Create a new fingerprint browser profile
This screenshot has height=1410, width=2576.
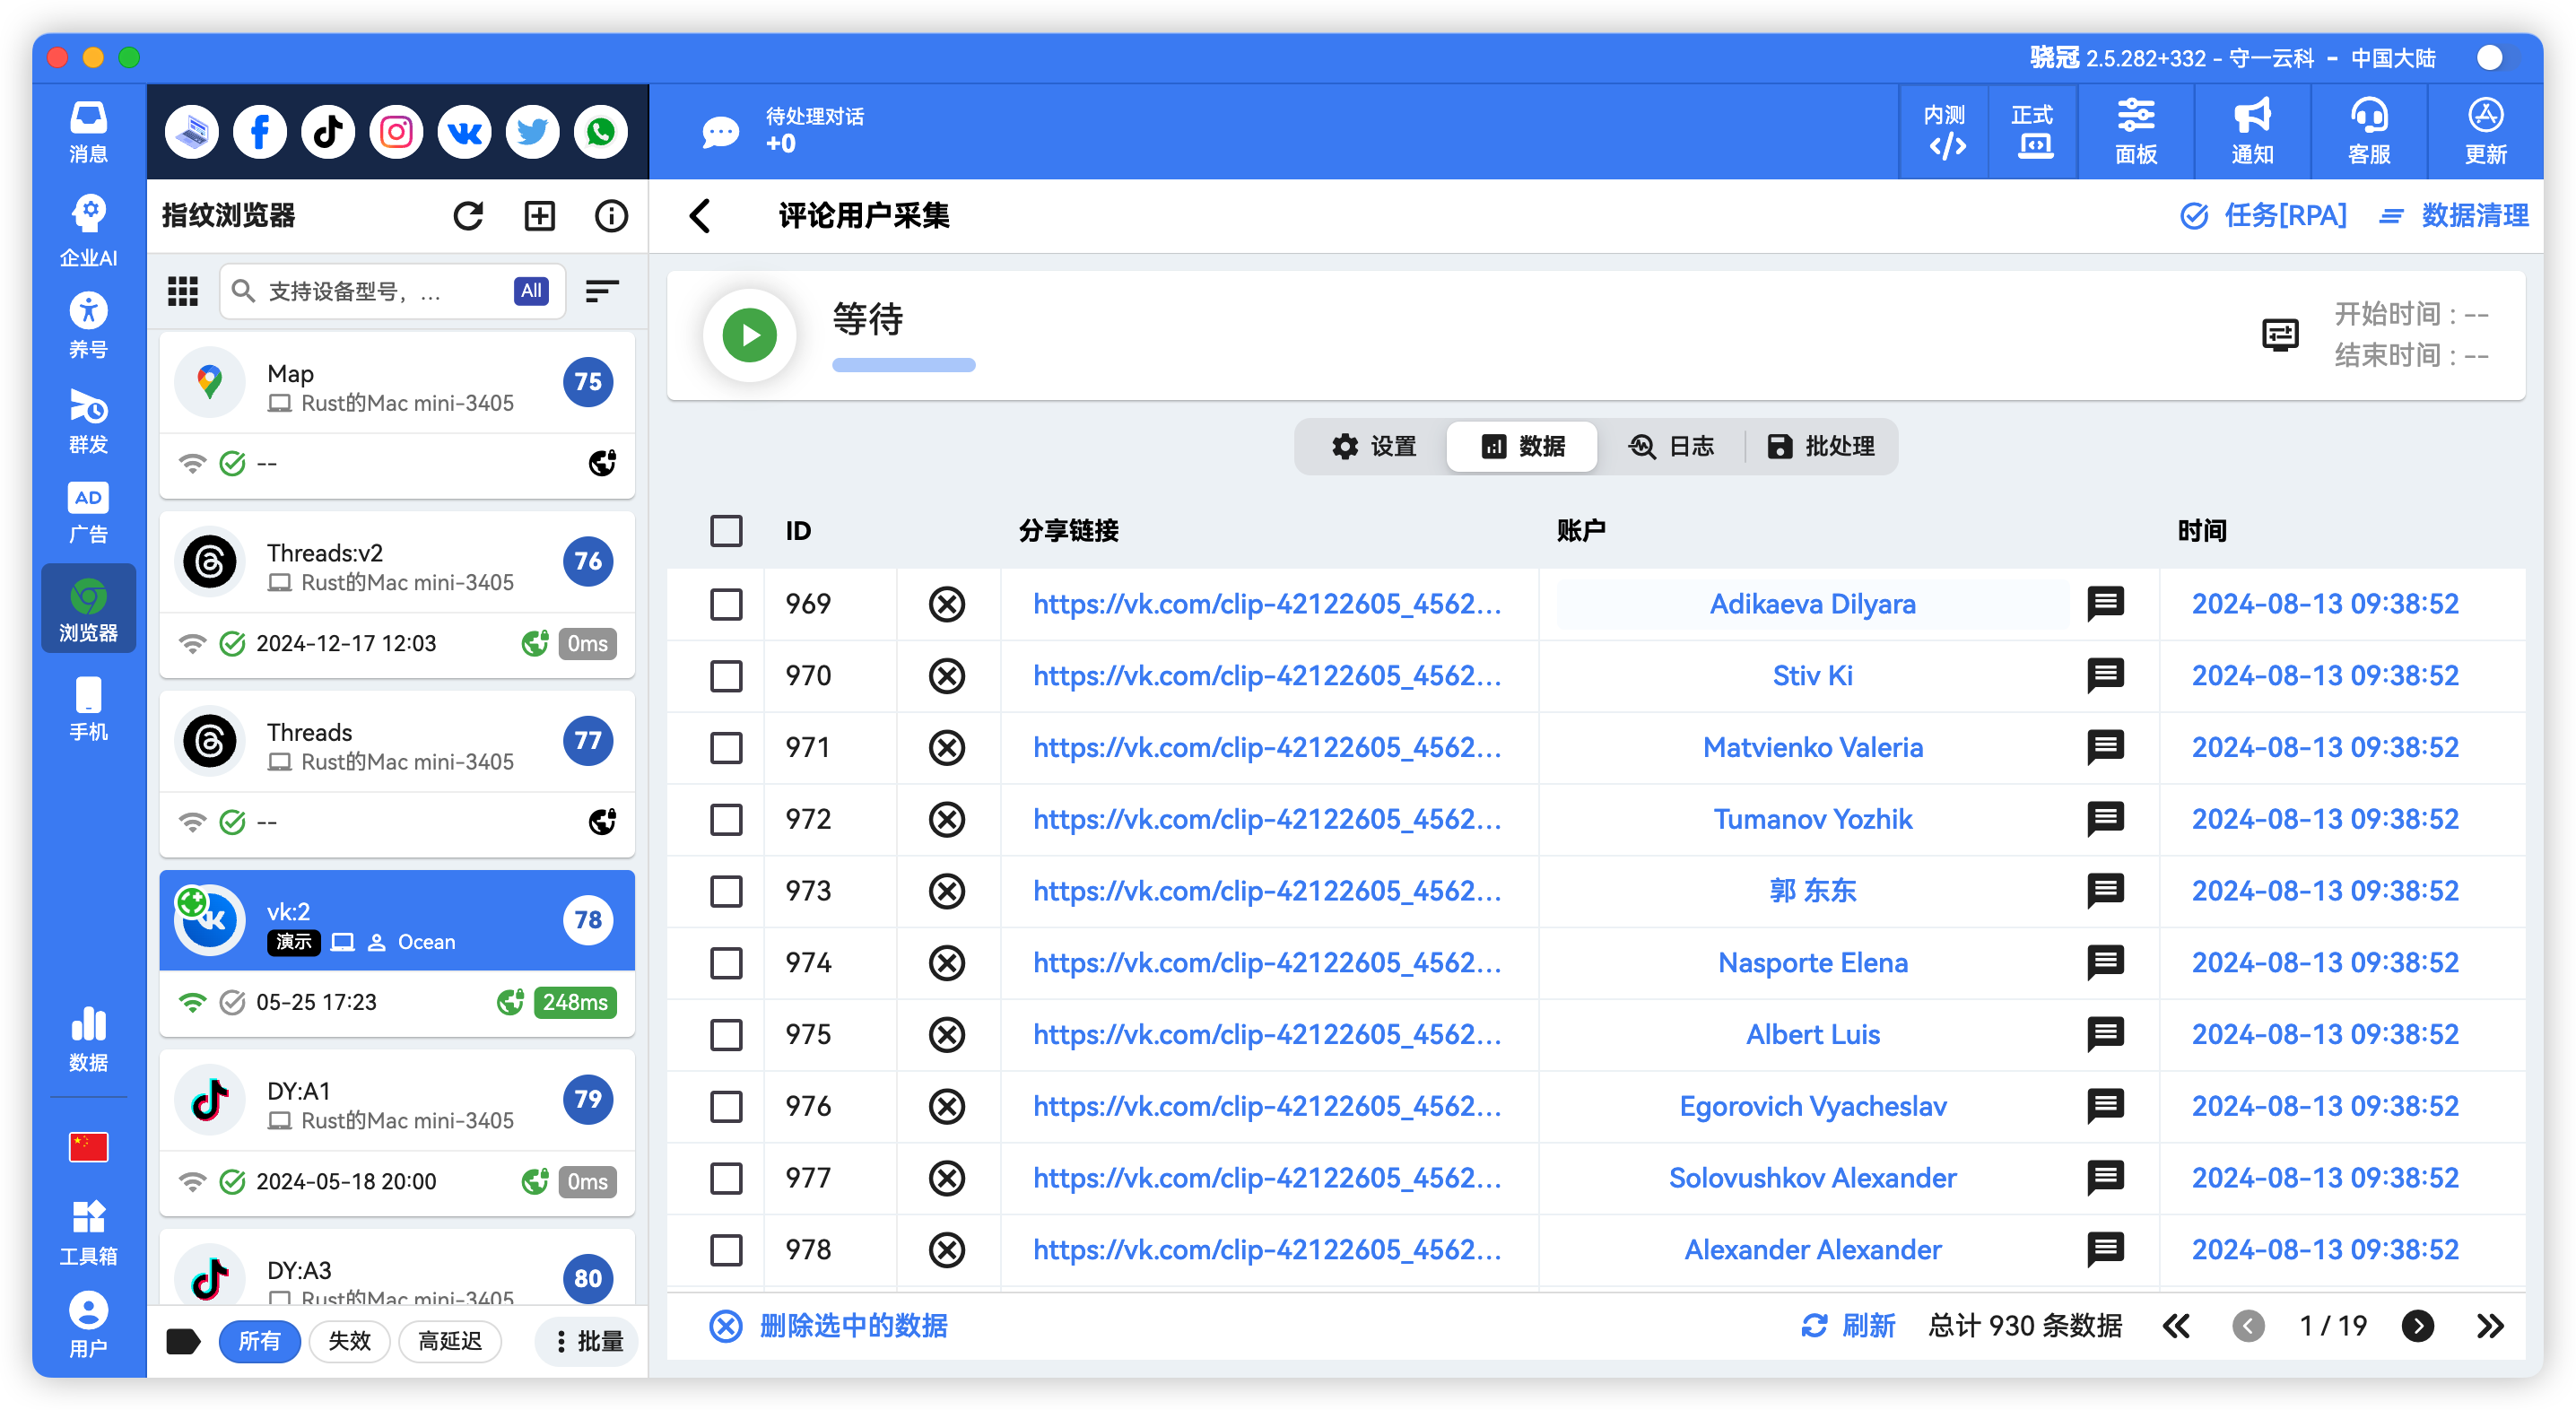click(x=540, y=215)
